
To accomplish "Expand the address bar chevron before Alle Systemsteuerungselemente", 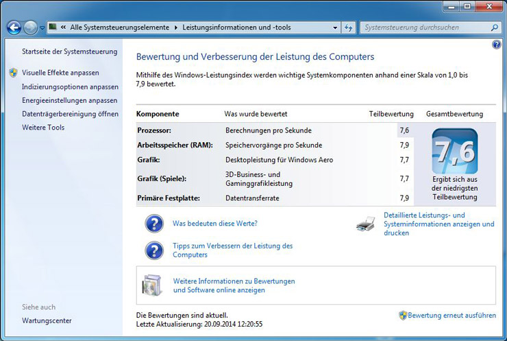I will (63, 27).
